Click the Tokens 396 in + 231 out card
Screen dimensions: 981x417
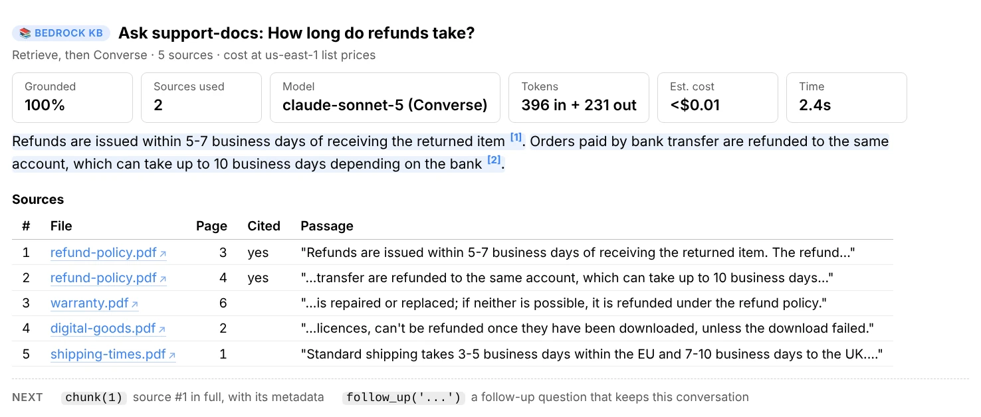click(x=579, y=98)
